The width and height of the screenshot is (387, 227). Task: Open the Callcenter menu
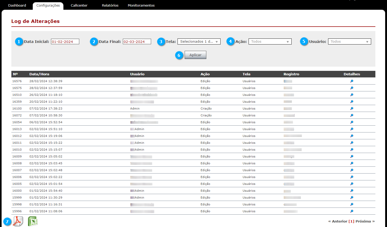(79, 5)
